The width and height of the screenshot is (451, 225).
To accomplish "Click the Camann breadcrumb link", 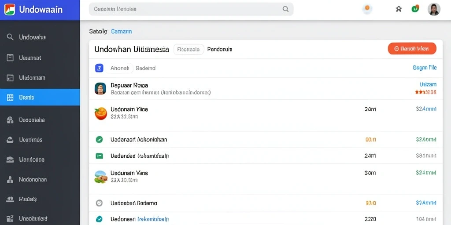I will tap(122, 32).
